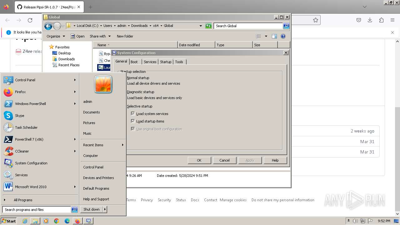Click the Shut down button
The height and width of the screenshot is (225, 400).
(x=92, y=209)
